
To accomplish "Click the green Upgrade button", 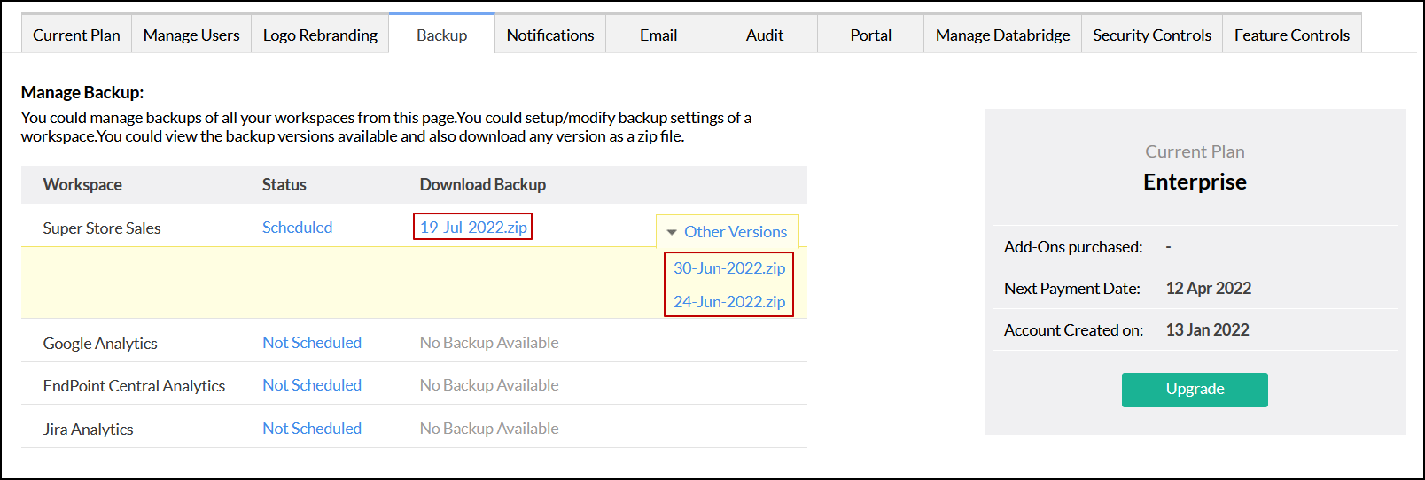I will [x=1195, y=390].
